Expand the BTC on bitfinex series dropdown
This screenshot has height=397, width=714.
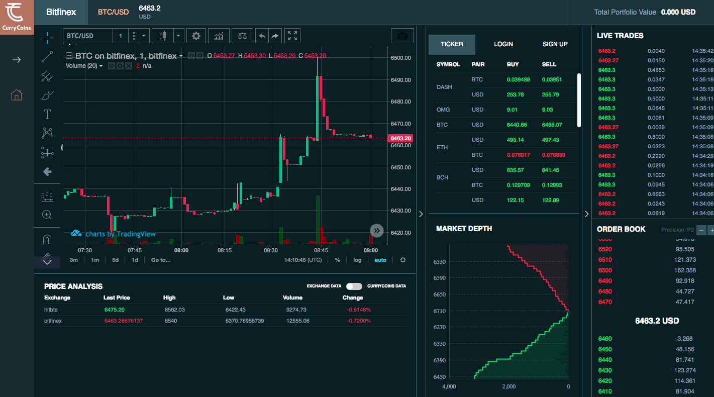(182, 56)
